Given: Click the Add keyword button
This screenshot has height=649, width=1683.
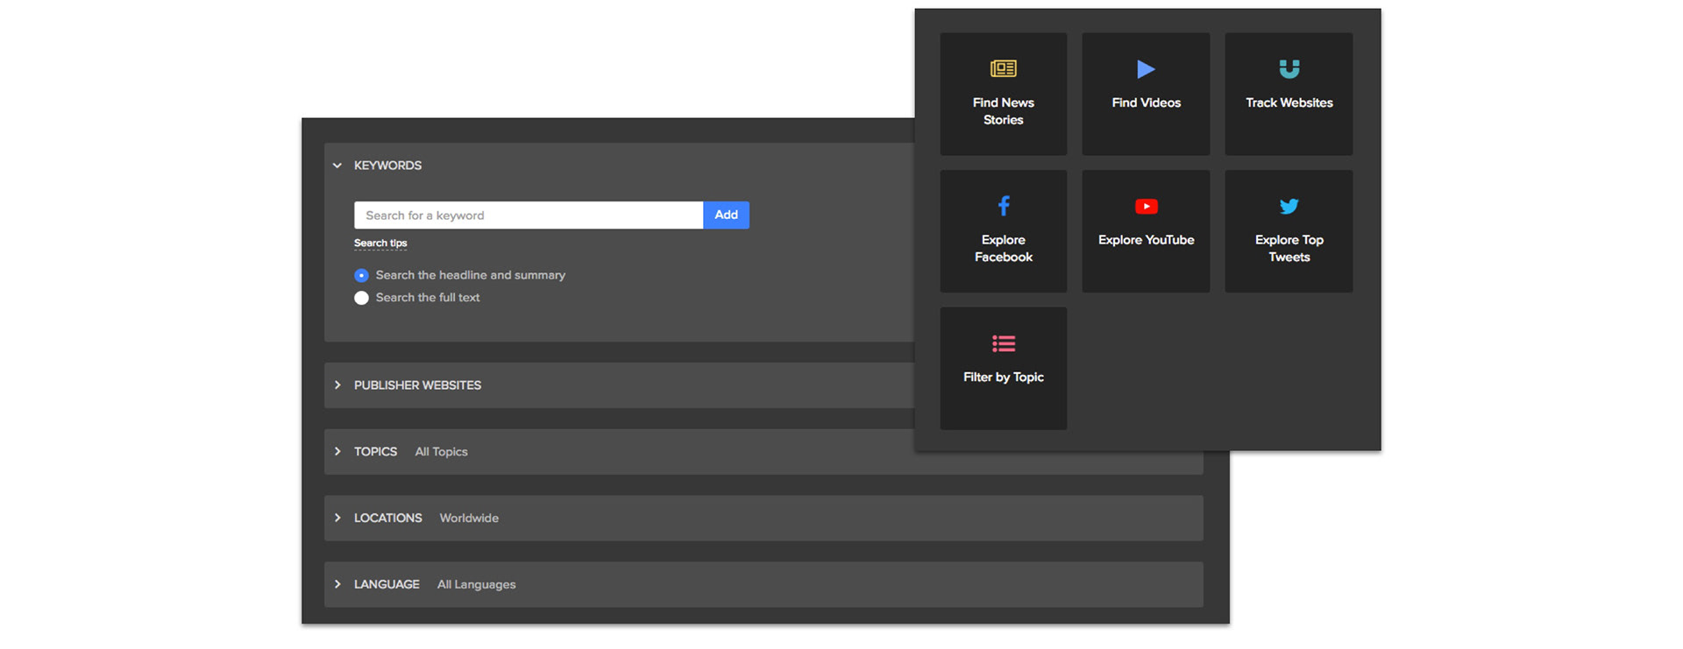Looking at the screenshot, I should 726,215.
